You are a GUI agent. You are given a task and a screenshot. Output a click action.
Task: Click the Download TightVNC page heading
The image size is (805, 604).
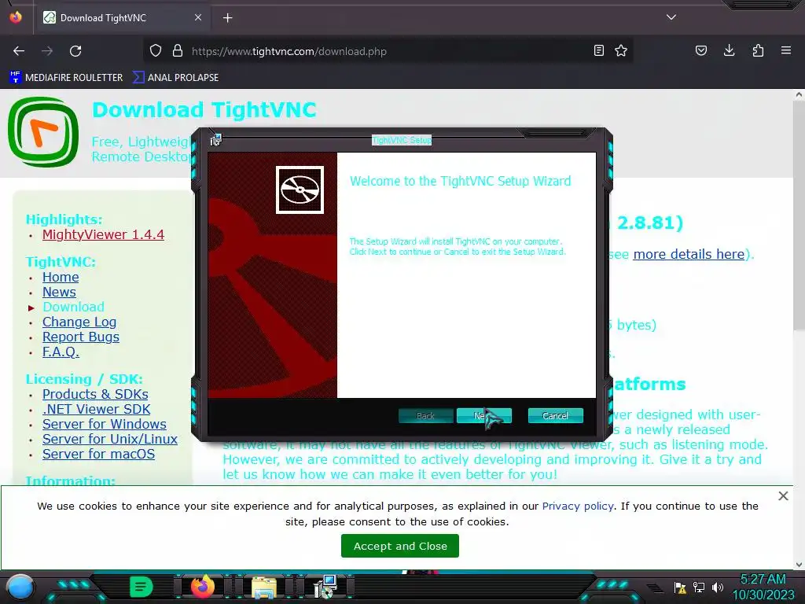[x=204, y=110]
